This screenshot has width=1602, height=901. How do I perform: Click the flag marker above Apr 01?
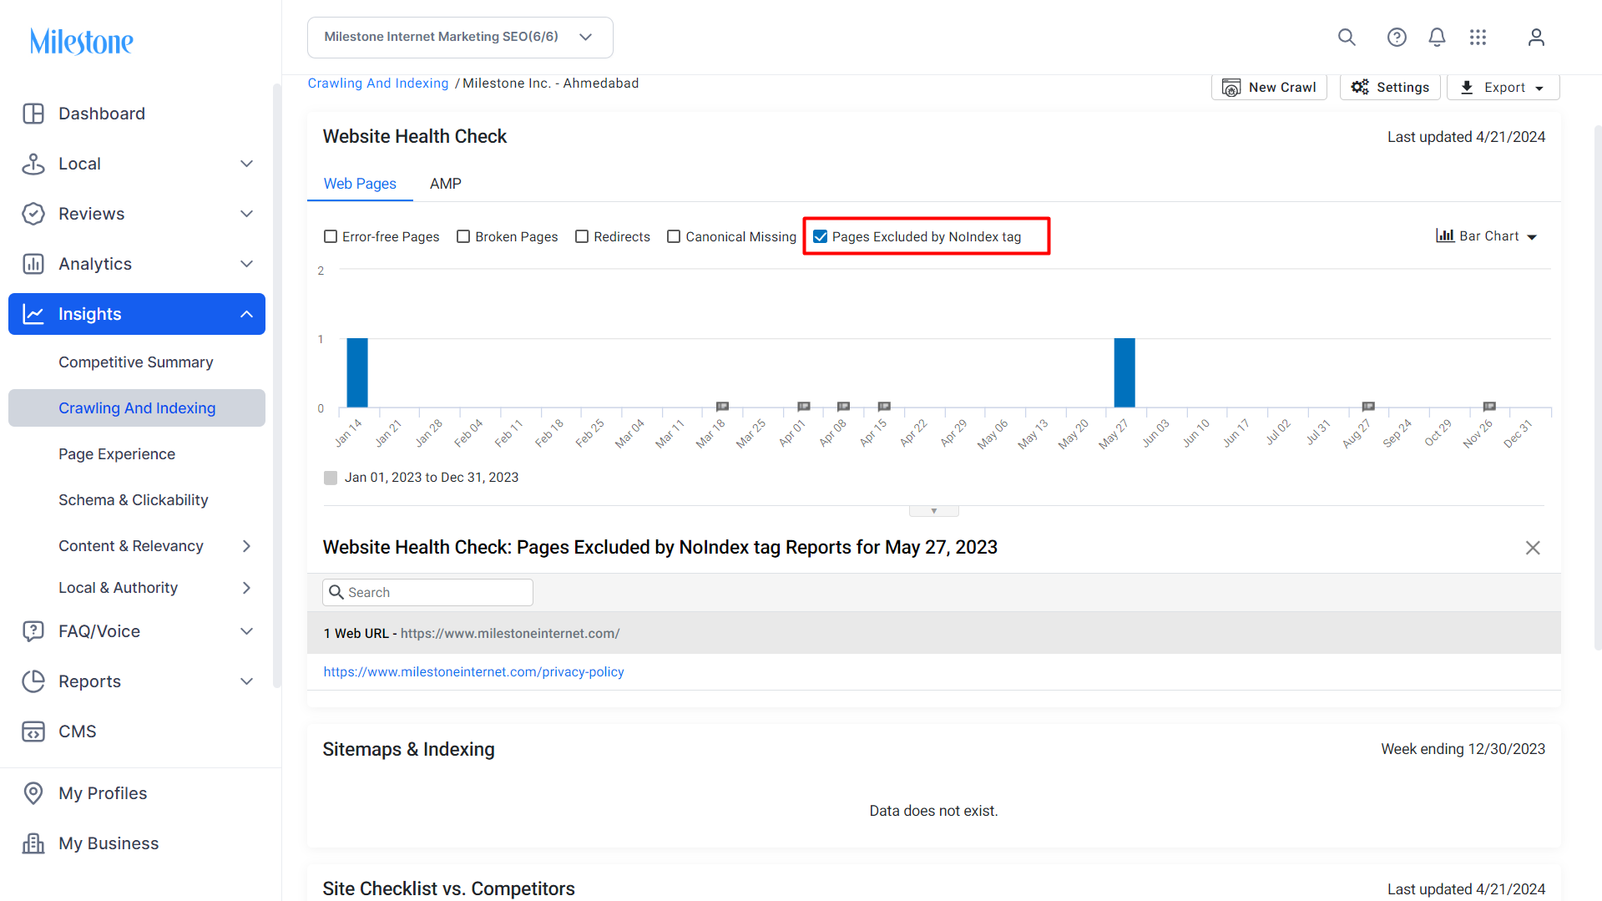tap(804, 407)
